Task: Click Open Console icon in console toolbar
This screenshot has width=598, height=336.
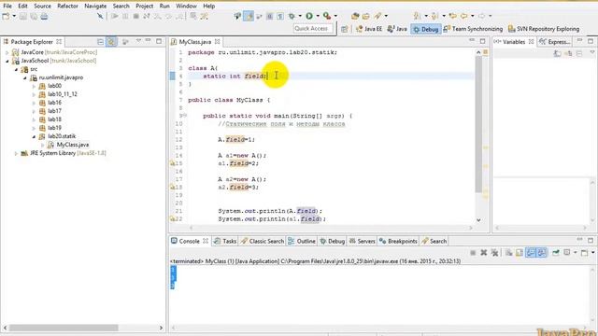Action: [584, 253]
